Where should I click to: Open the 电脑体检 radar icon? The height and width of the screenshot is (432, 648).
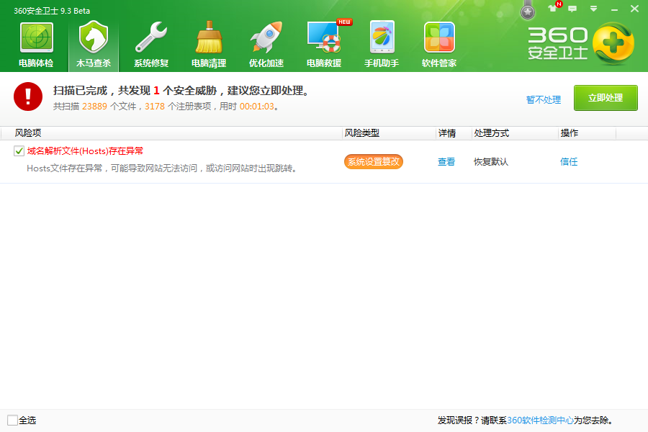[x=37, y=37]
